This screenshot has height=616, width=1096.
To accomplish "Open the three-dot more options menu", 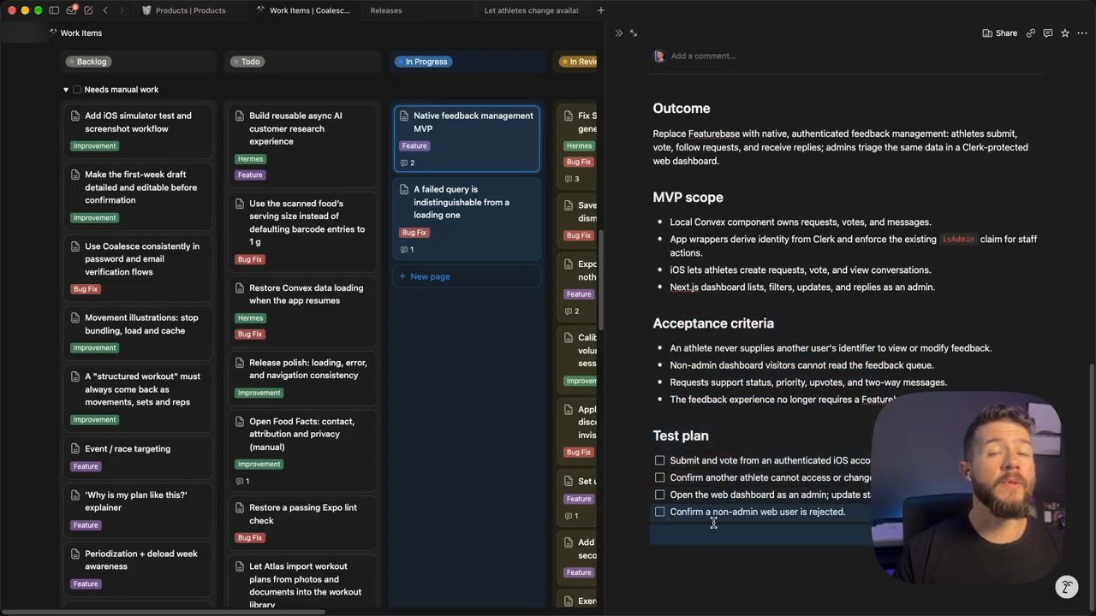I will coord(1082,33).
